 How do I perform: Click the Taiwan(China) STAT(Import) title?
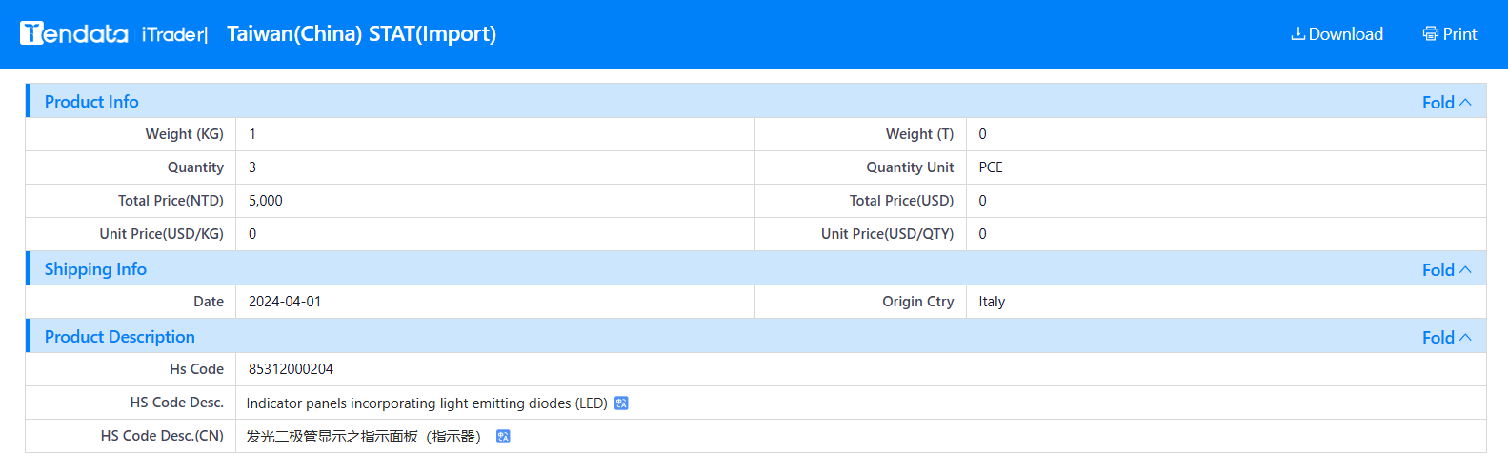point(362,34)
